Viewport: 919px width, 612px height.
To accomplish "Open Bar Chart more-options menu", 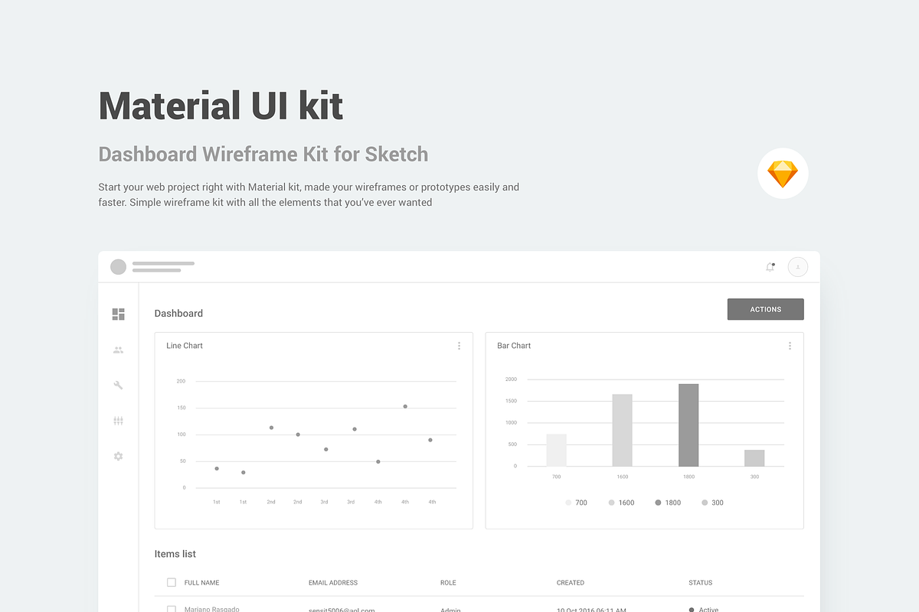I will tap(790, 346).
